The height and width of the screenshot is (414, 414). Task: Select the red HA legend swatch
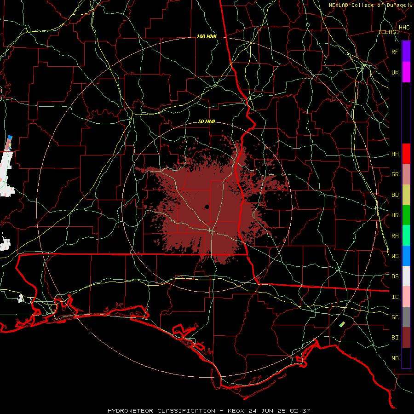(x=406, y=154)
